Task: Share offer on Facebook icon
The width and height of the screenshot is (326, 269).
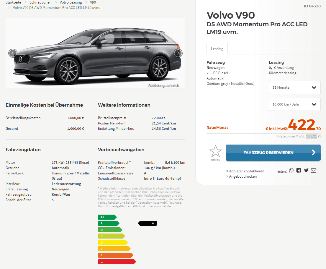Action: [x=299, y=171]
